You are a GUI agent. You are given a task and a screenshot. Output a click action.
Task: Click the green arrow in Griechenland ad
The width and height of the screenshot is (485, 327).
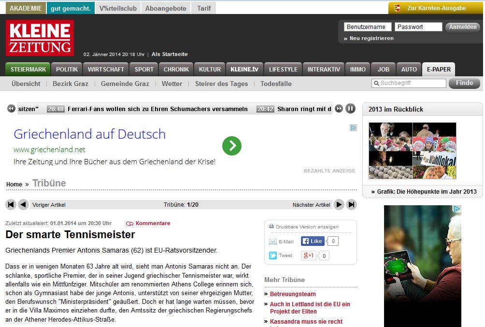[232, 146]
